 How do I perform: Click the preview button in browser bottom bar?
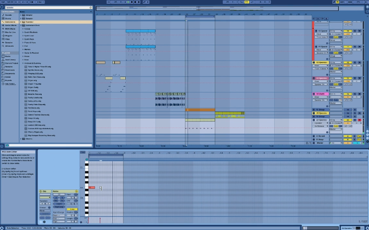7,145
